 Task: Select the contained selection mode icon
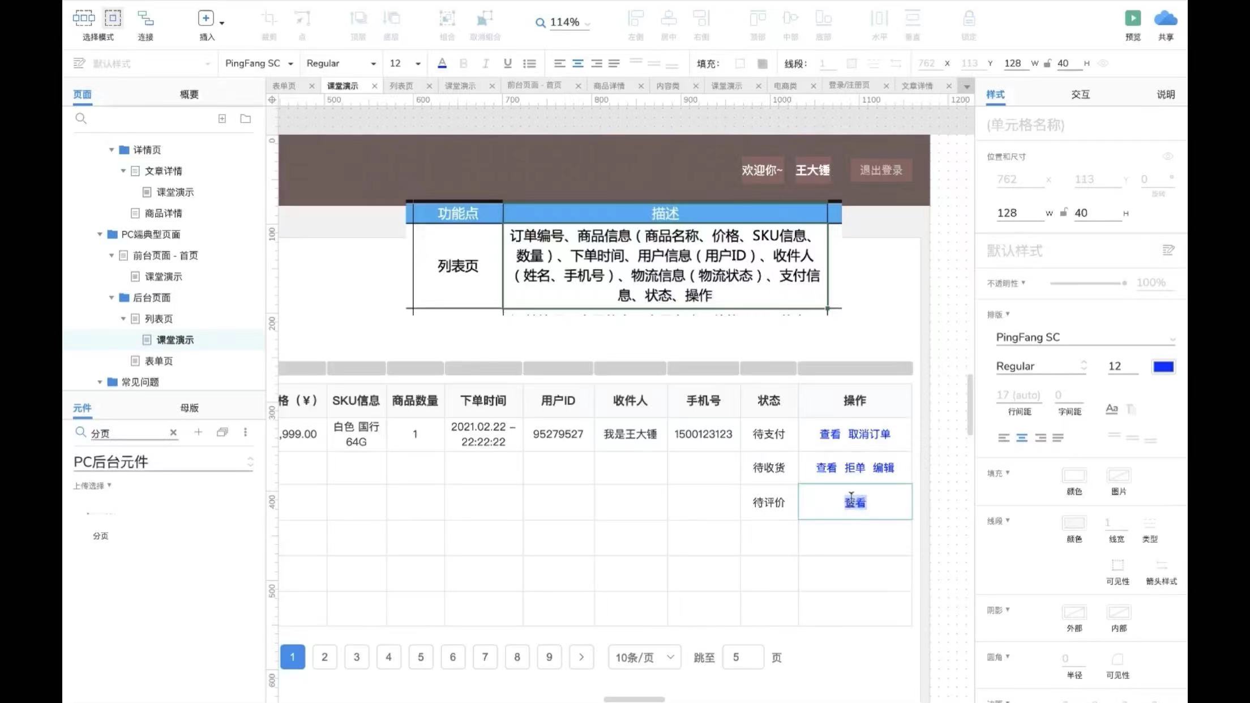[113, 19]
